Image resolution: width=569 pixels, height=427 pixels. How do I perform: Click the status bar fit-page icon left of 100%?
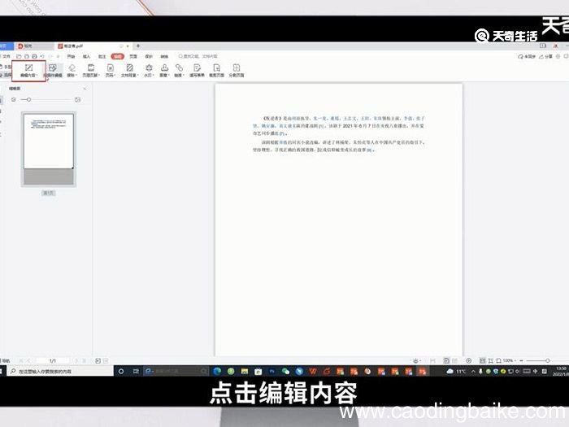(x=498, y=360)
